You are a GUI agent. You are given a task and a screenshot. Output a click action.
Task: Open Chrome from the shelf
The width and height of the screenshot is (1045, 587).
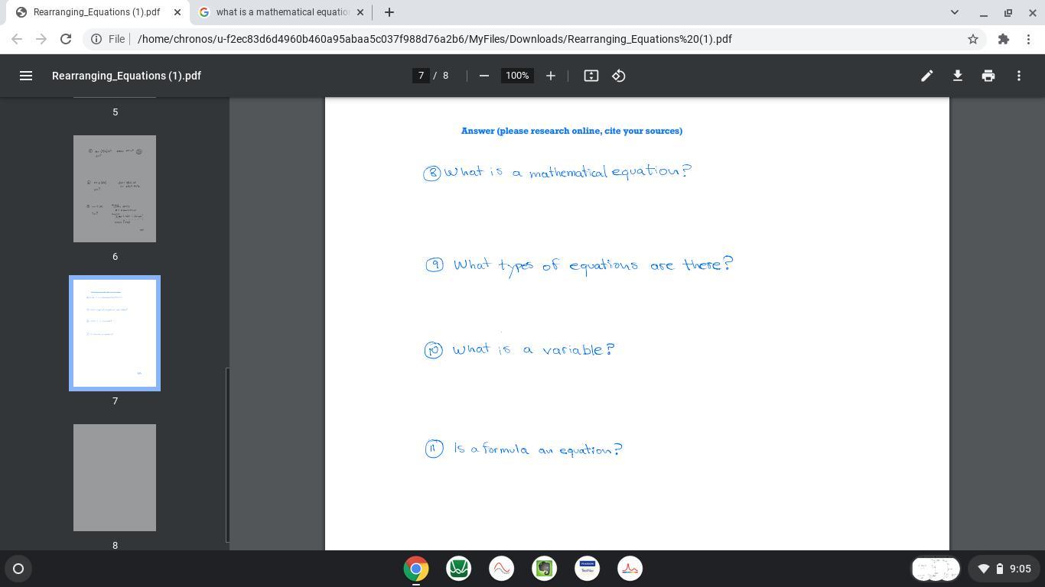(416, 569)
